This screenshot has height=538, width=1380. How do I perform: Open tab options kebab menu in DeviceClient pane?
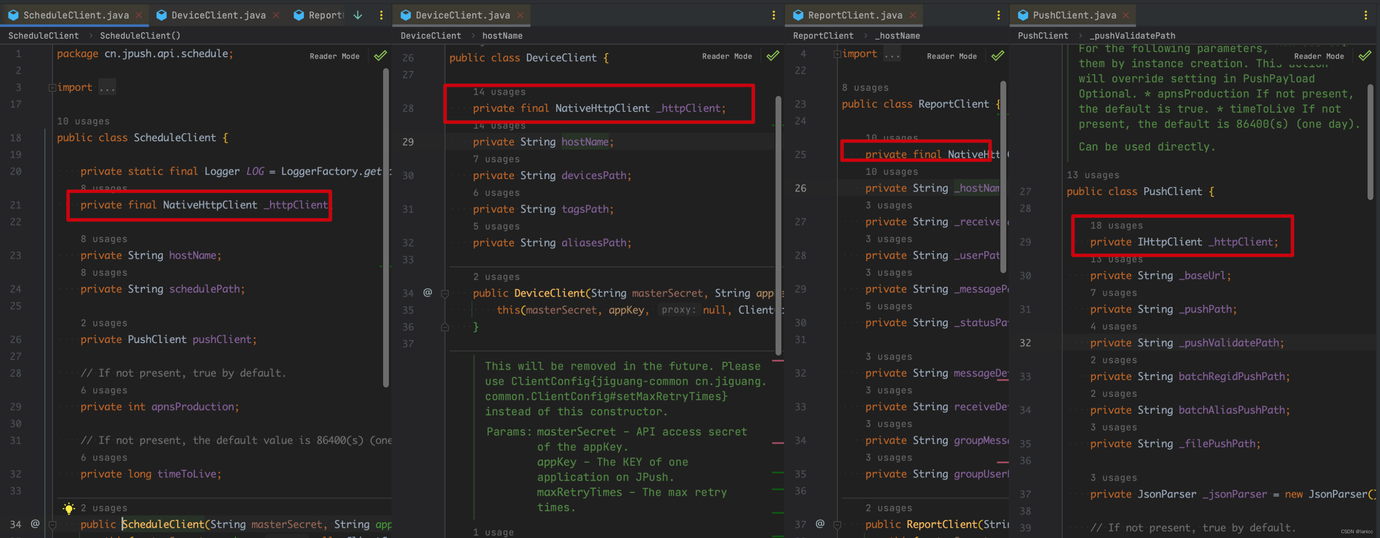(774, 15)
